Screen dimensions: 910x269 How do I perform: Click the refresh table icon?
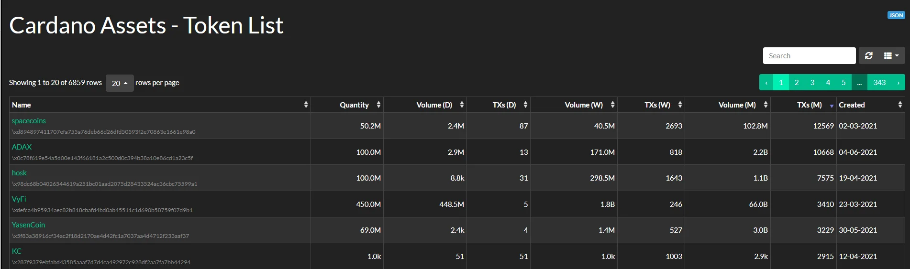[x=868, y=56]
